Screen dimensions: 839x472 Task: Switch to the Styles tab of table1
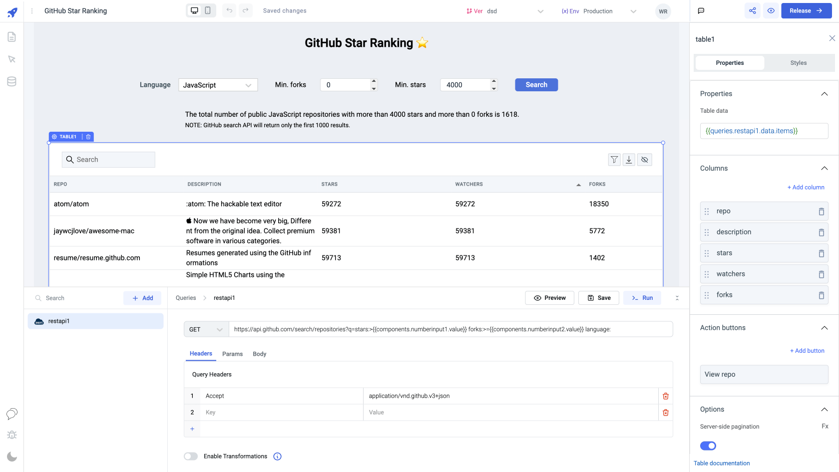tap(798, 62)
